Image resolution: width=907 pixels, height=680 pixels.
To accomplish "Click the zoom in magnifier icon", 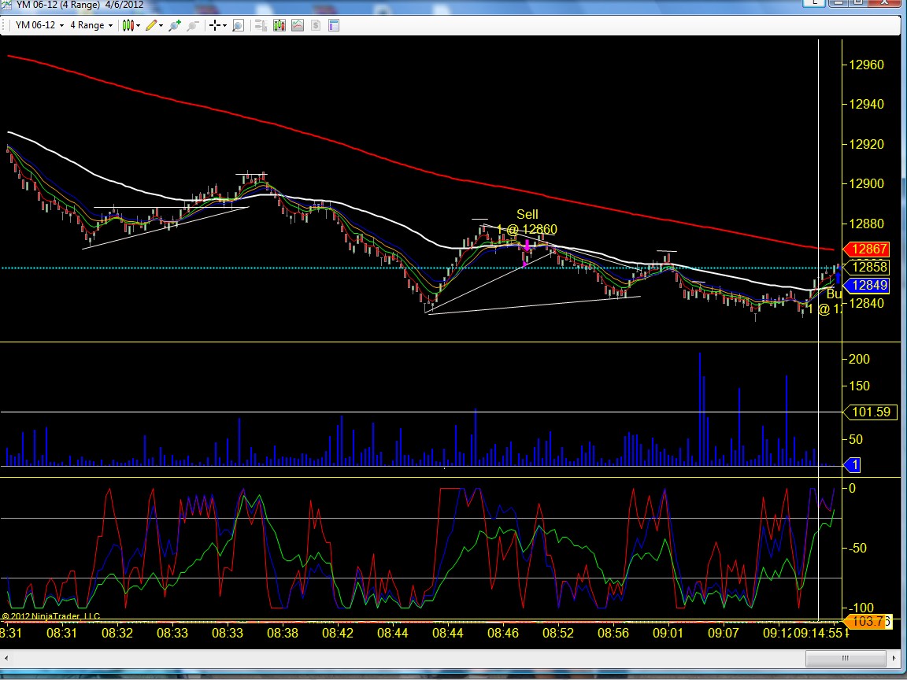I will click(x=175, y=25).
